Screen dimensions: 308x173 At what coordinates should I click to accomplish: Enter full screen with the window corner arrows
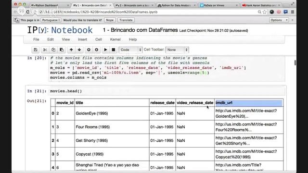tap(293, 4)
